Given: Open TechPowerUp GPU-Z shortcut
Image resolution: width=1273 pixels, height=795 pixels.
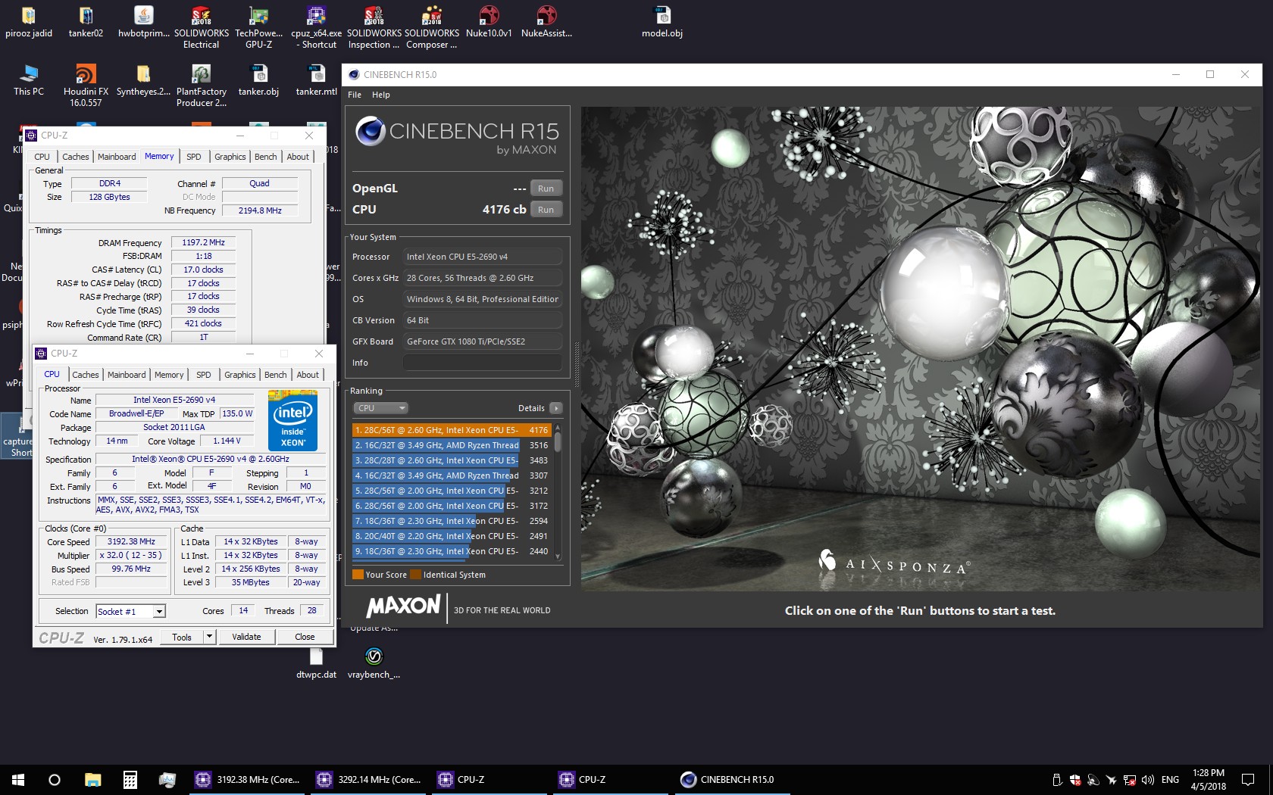Looking at the screenshot, I should click(258, 26).
